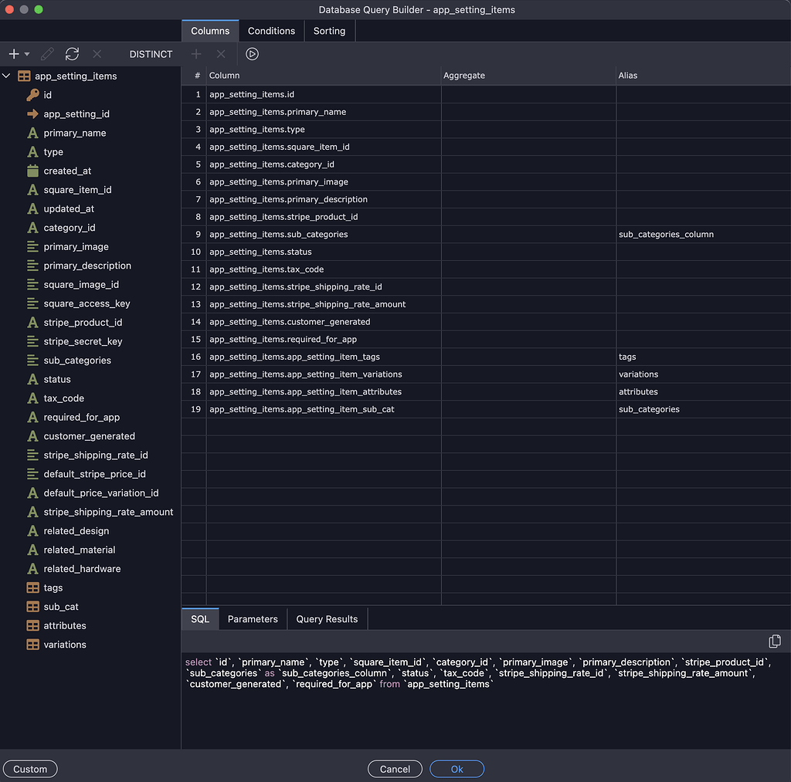This screenshot has height=782, width=791.
Task: Confirm changes with the Ok button
Action: tap(457, 769)
